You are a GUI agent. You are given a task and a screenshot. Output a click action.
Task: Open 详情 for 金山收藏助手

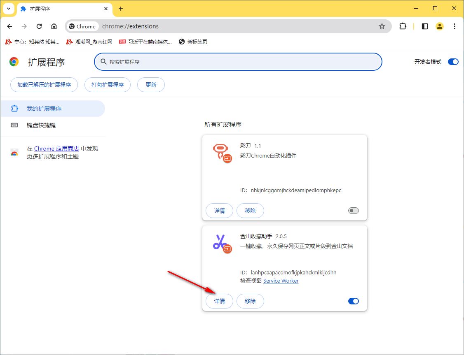(x=219, y=301)
